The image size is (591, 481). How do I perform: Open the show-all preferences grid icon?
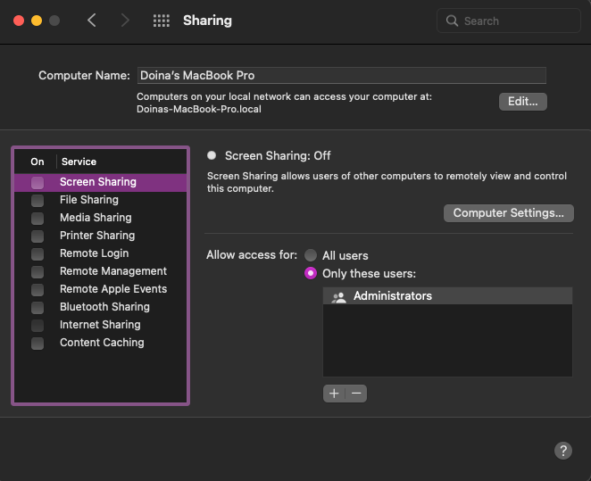click(x=162, y=21)
